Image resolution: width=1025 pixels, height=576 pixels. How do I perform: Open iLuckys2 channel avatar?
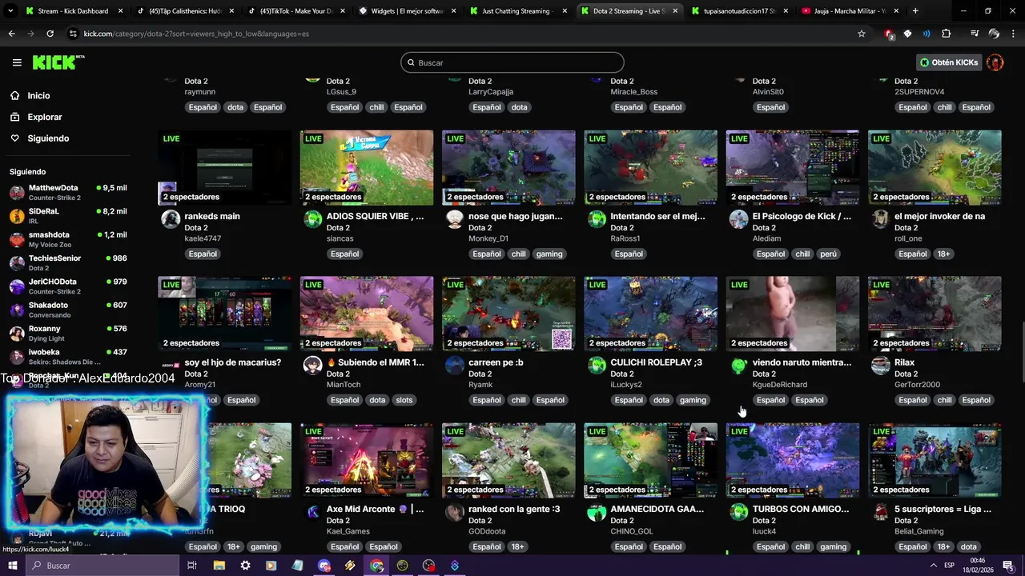pyautogui.click(x=597, y=366)
